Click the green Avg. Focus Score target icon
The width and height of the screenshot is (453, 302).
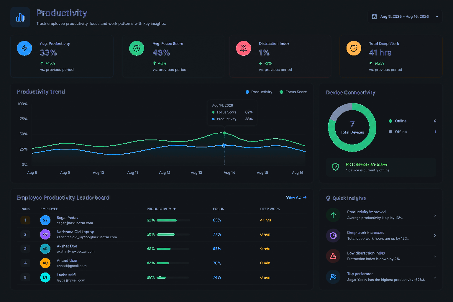click(137, 48)
